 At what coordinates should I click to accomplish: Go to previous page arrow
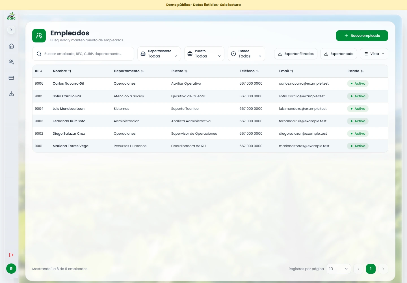358,269
